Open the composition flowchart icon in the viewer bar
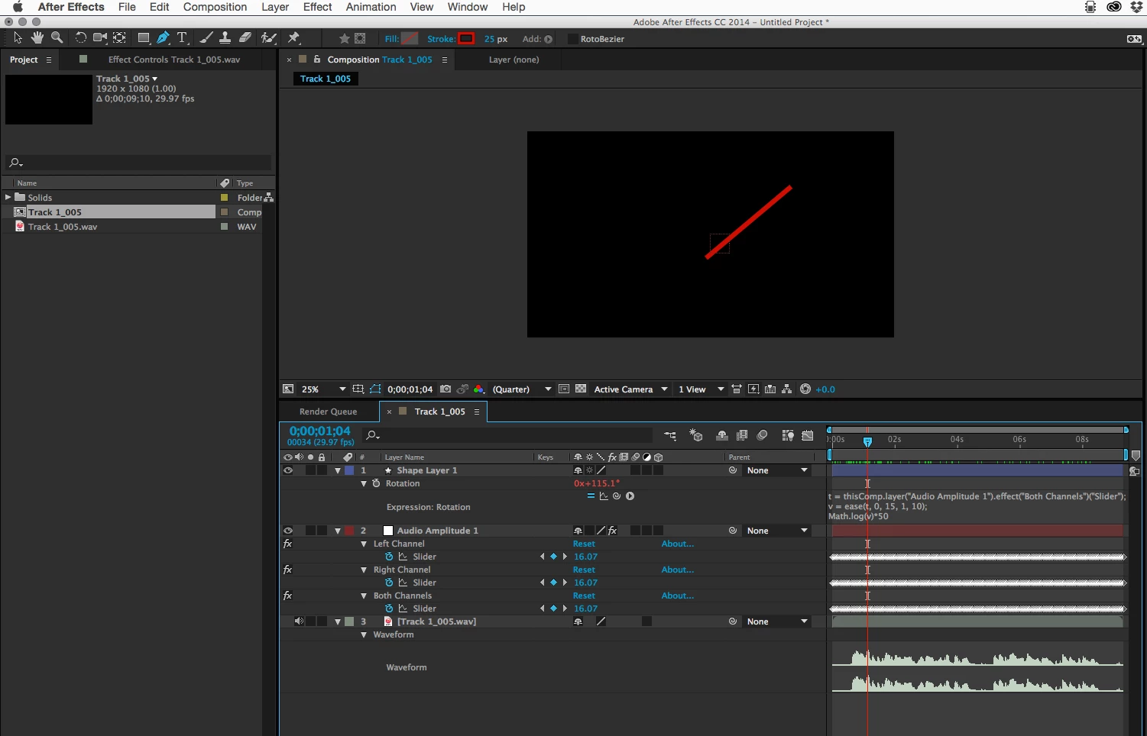Screen dimensions: 1147x736 [x=787, y=389]
